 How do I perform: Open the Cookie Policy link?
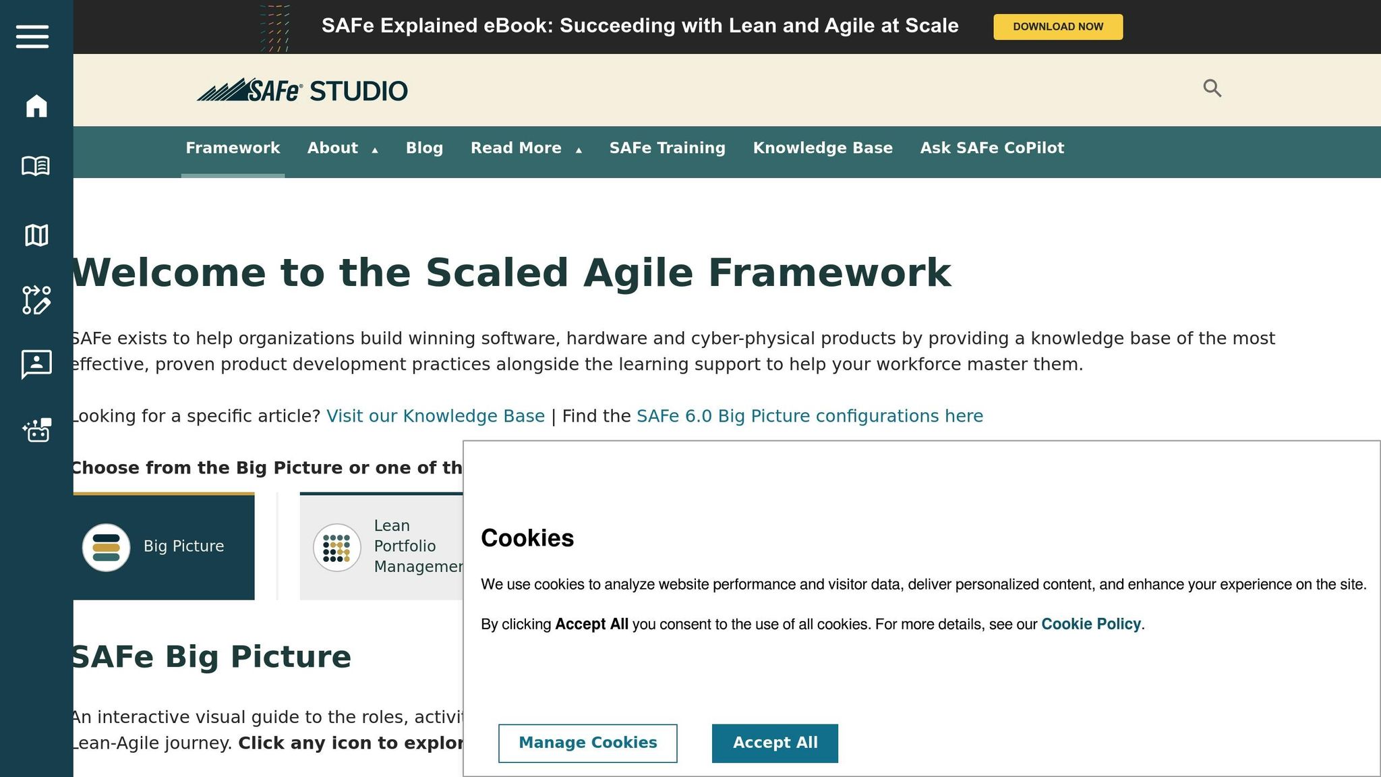click(x=1090, y=625)
